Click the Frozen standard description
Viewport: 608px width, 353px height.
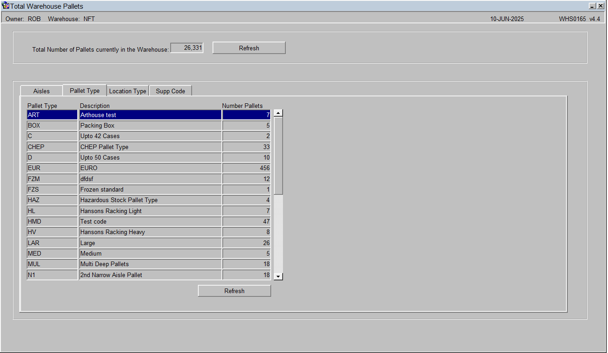tap(150, 189)
